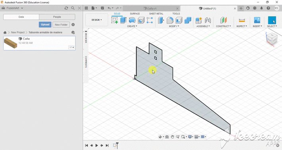
Task: Open the V1 version dropdown of Cuña
Action: tap(71, 47)
